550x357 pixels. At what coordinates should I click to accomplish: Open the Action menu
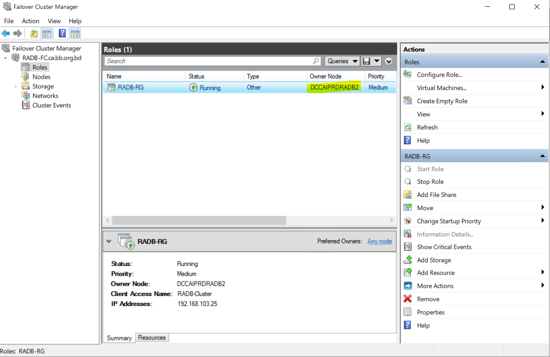[30, 21]
